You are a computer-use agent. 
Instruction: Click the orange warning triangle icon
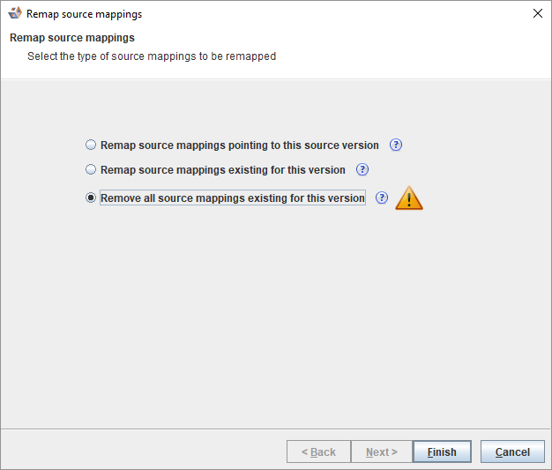click(x=409, y=199)
